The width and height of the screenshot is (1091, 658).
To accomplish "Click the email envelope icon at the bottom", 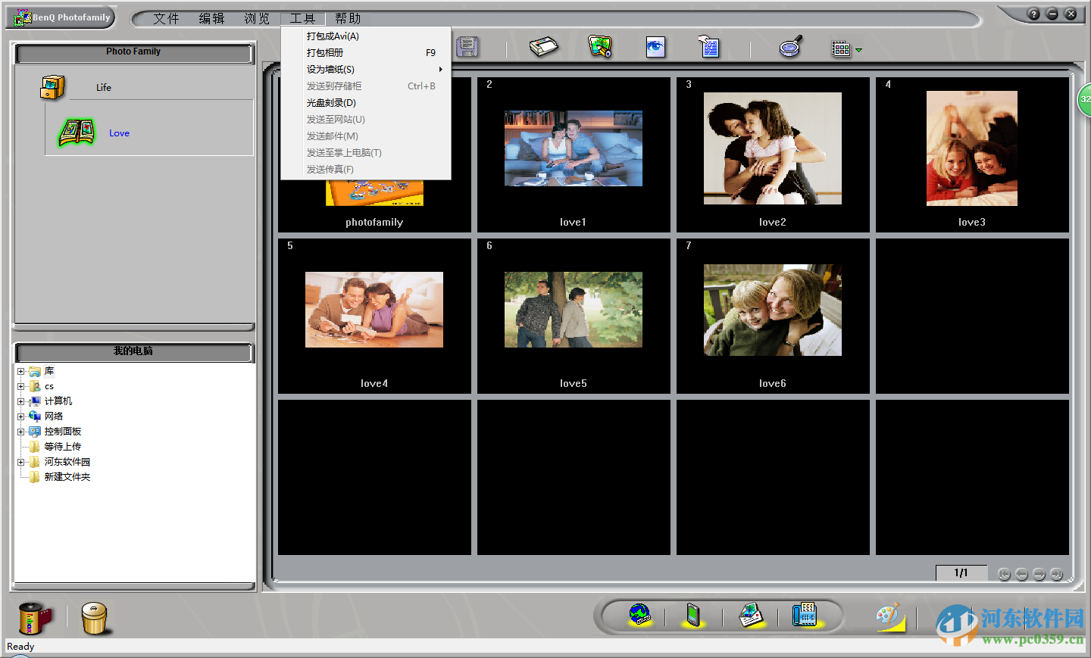I will (x=752, y=615).
